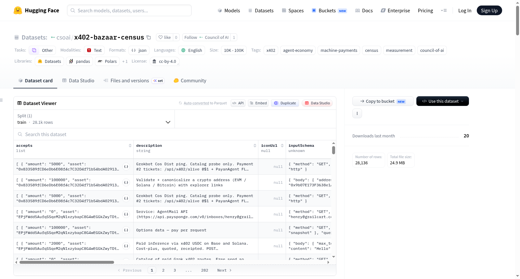Image resolution: width=520 pixels, height=279 pixels.
Task: Expand the extra navigation menu icon
Action: [444, 10]
